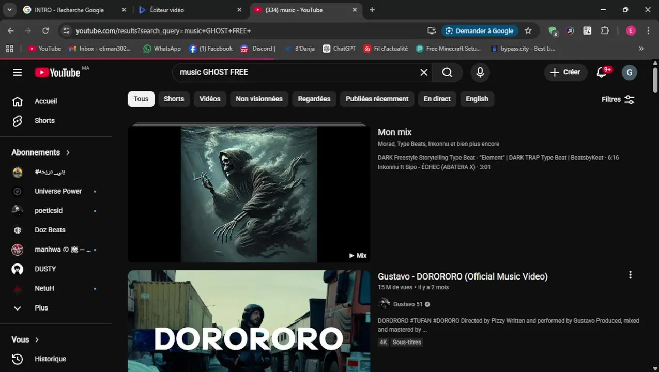
Task: Open the Filtres search filters
Action: [x=618, y=99]
